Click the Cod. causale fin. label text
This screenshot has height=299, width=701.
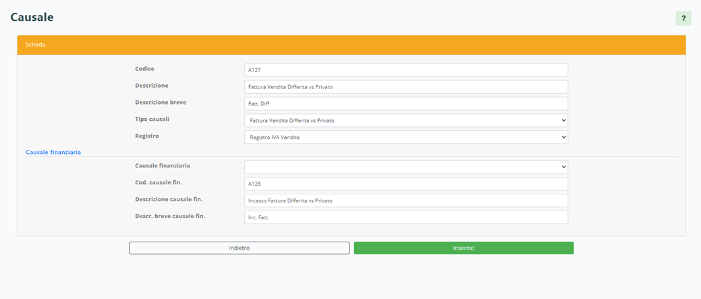click(159, 182)
